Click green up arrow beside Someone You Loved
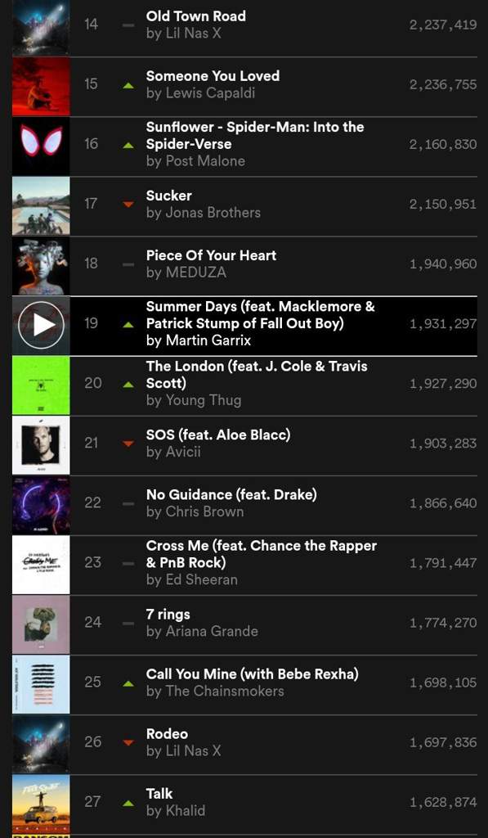Viewport: 488px width, 838px height. point(128,85)
